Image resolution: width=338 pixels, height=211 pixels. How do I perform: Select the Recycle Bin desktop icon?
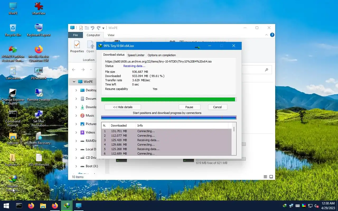[13, 30]
